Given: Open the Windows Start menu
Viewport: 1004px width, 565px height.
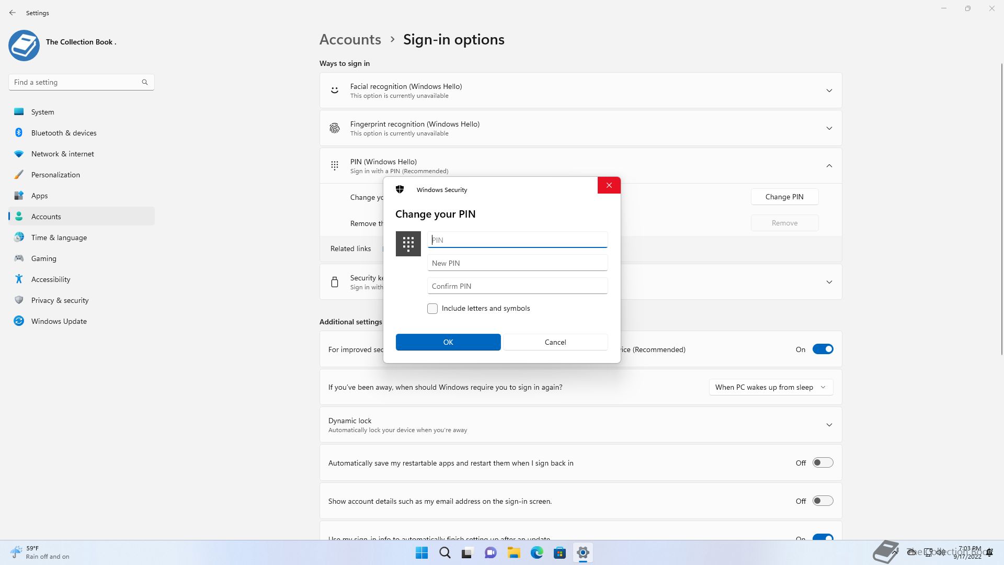Looking at the screenshot, I should tap(421, 552).
